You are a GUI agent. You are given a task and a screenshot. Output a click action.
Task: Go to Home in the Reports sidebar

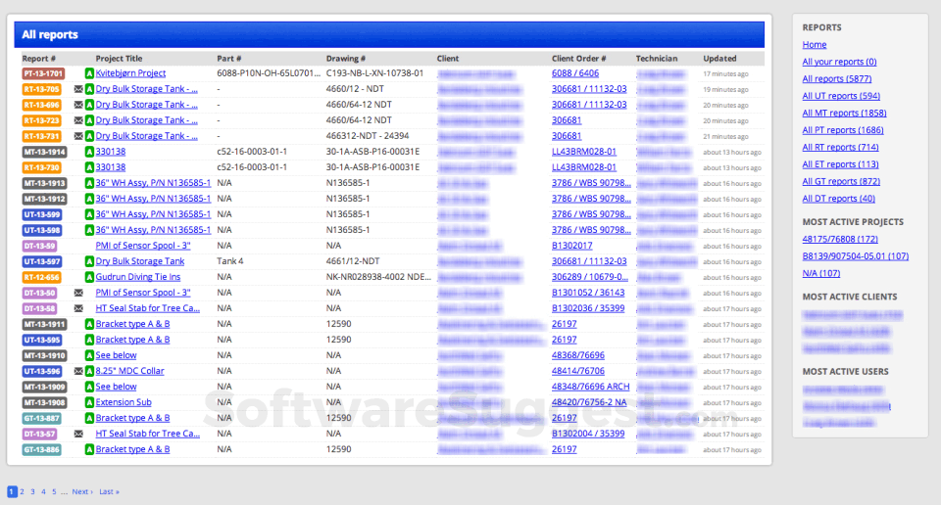[814, 45]
